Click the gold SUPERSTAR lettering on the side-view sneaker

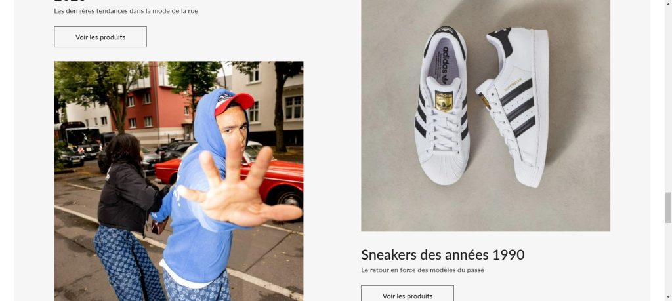pos(513,85)
